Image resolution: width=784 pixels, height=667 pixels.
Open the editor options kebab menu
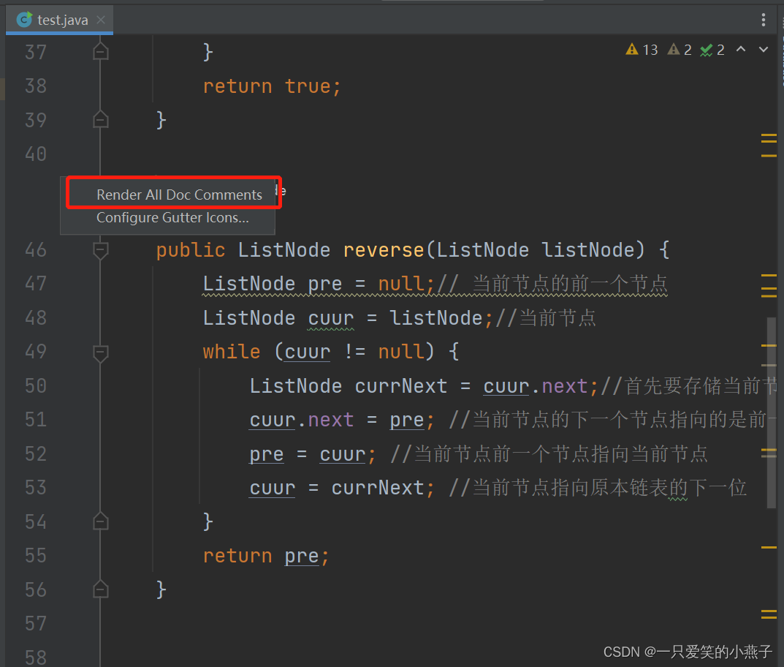[763, 19]
